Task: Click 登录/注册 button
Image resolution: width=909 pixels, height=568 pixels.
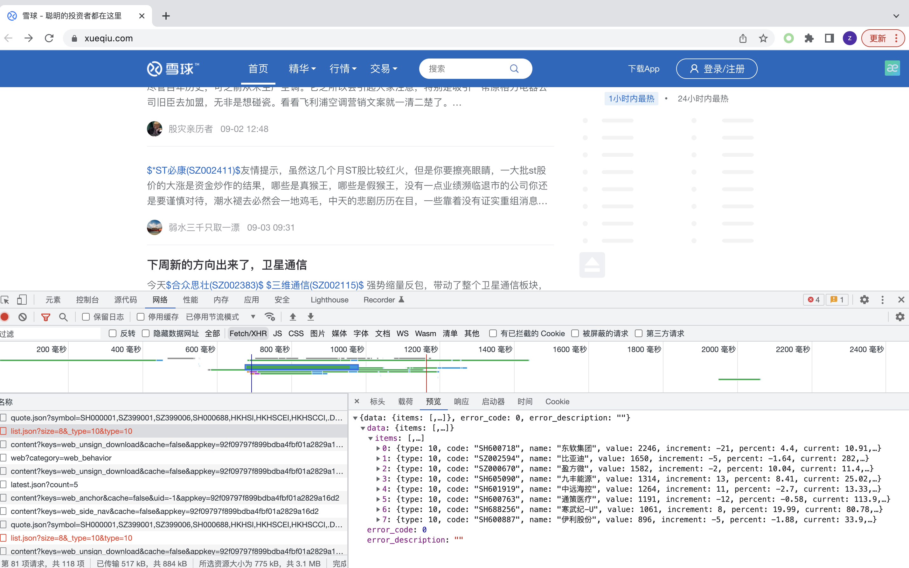Action: click(x=717, y=69)
